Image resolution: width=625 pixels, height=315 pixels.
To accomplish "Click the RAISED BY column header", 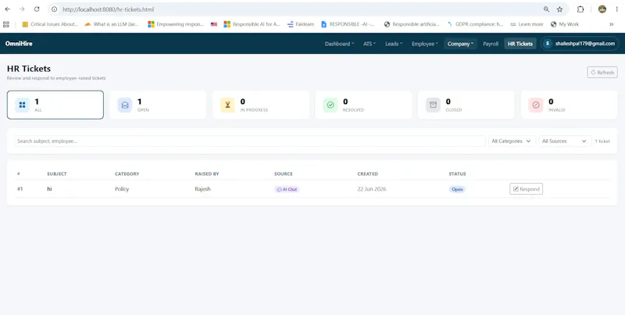I will [207, 174].
